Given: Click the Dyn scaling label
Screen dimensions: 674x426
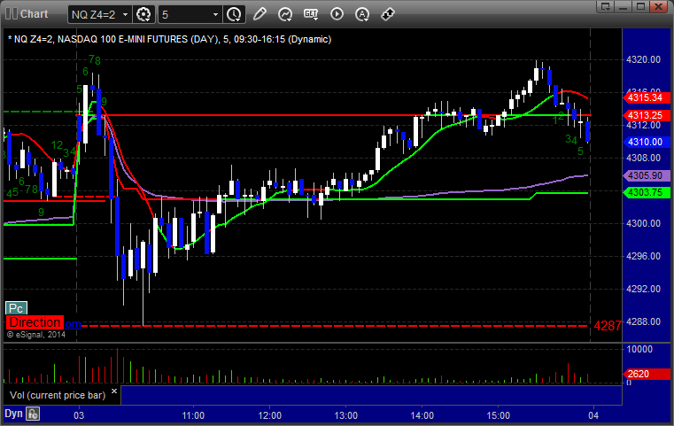Looking at the screenshot, I should pos(13,414).
